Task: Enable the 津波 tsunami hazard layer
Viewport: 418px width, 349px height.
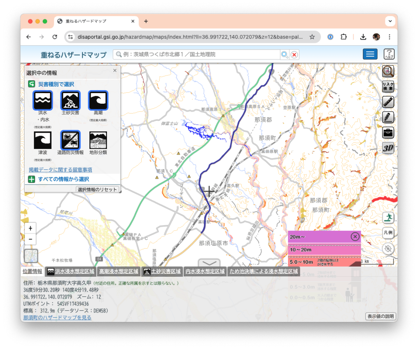Action: pyautogui.click(x=42, y=140)
